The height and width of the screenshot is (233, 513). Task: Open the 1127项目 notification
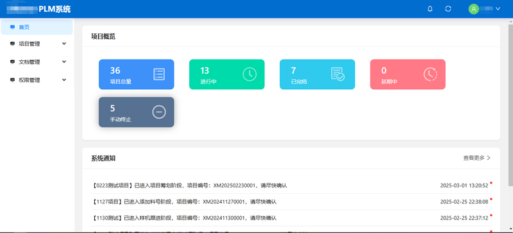[x=291, y=202]
